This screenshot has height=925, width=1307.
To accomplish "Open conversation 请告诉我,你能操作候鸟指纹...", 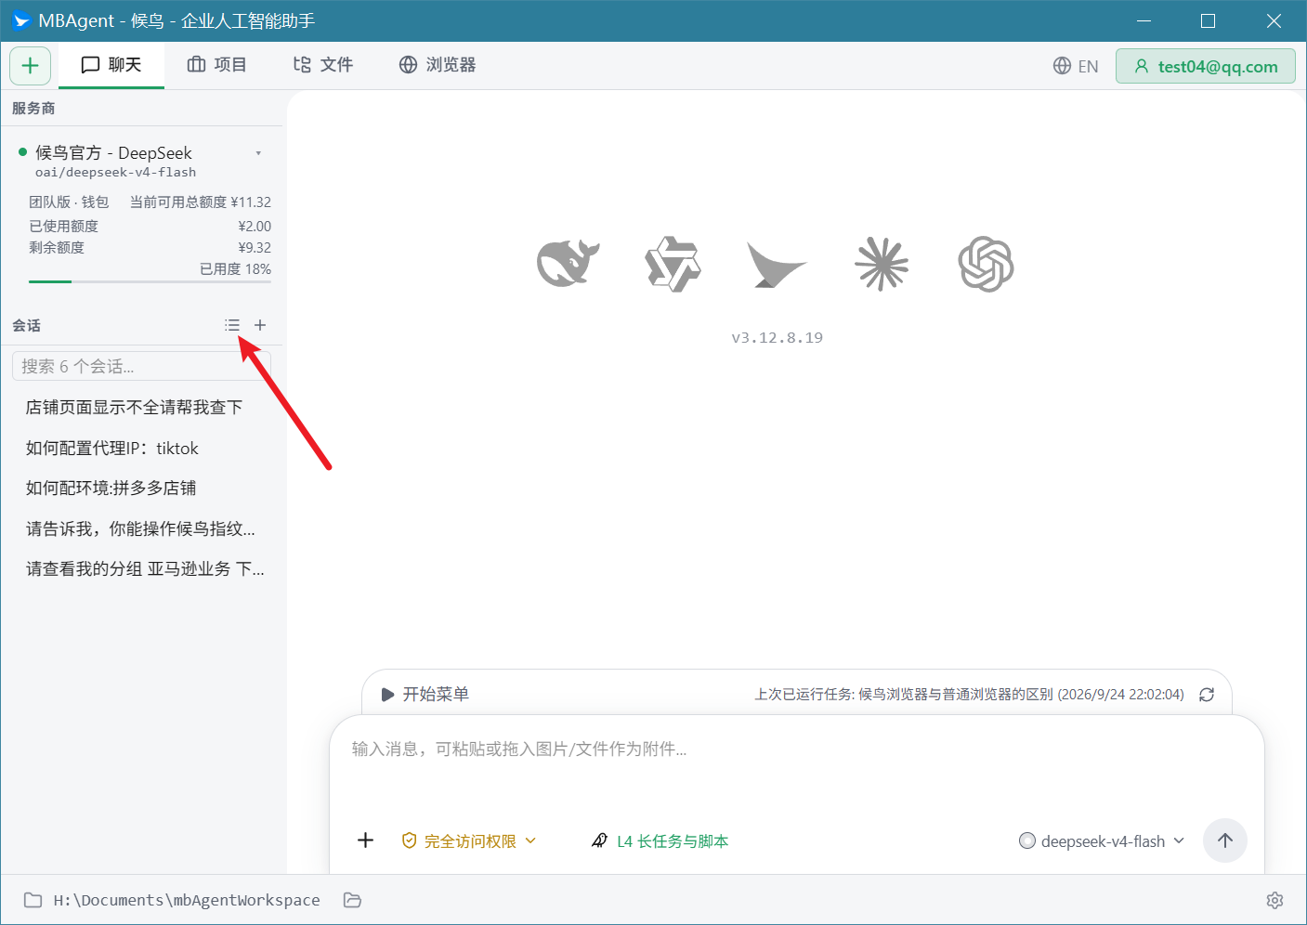I will pyautogui.click(x=142, y=528).
